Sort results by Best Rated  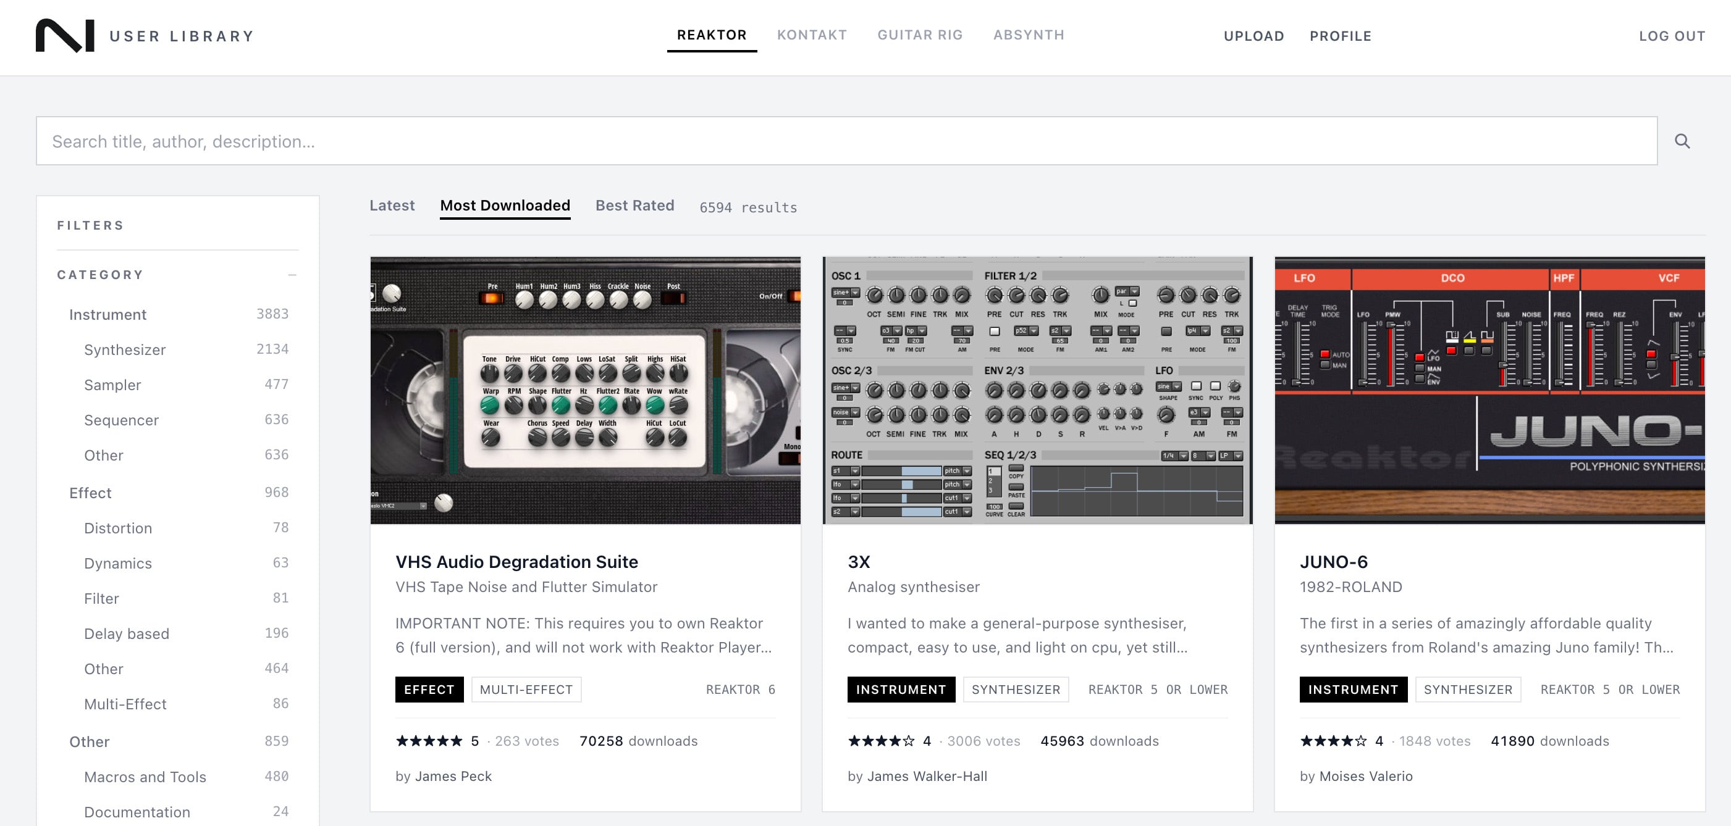tap(634, 206)
